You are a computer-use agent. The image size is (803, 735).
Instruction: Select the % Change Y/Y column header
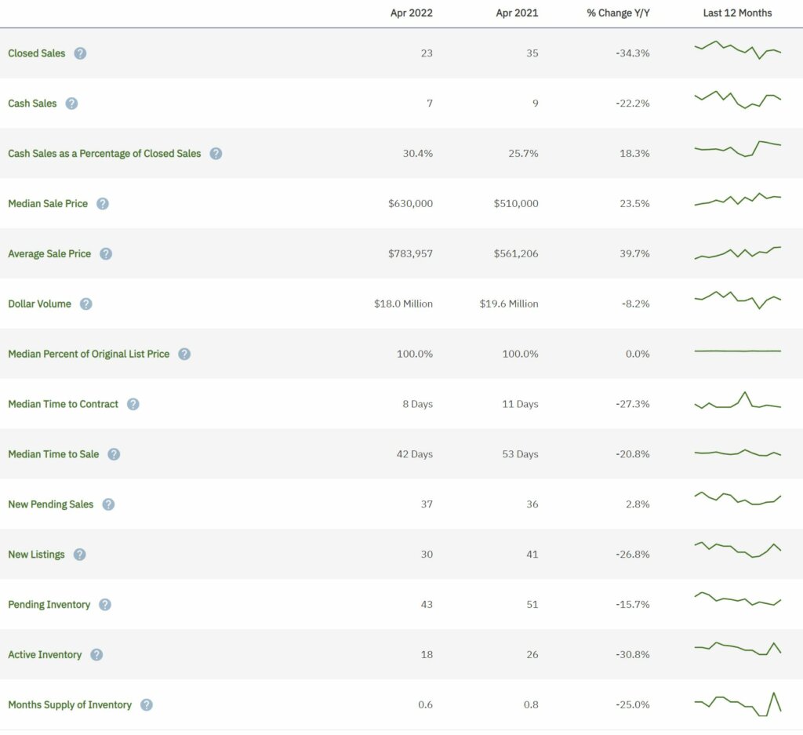click(618, 13)
